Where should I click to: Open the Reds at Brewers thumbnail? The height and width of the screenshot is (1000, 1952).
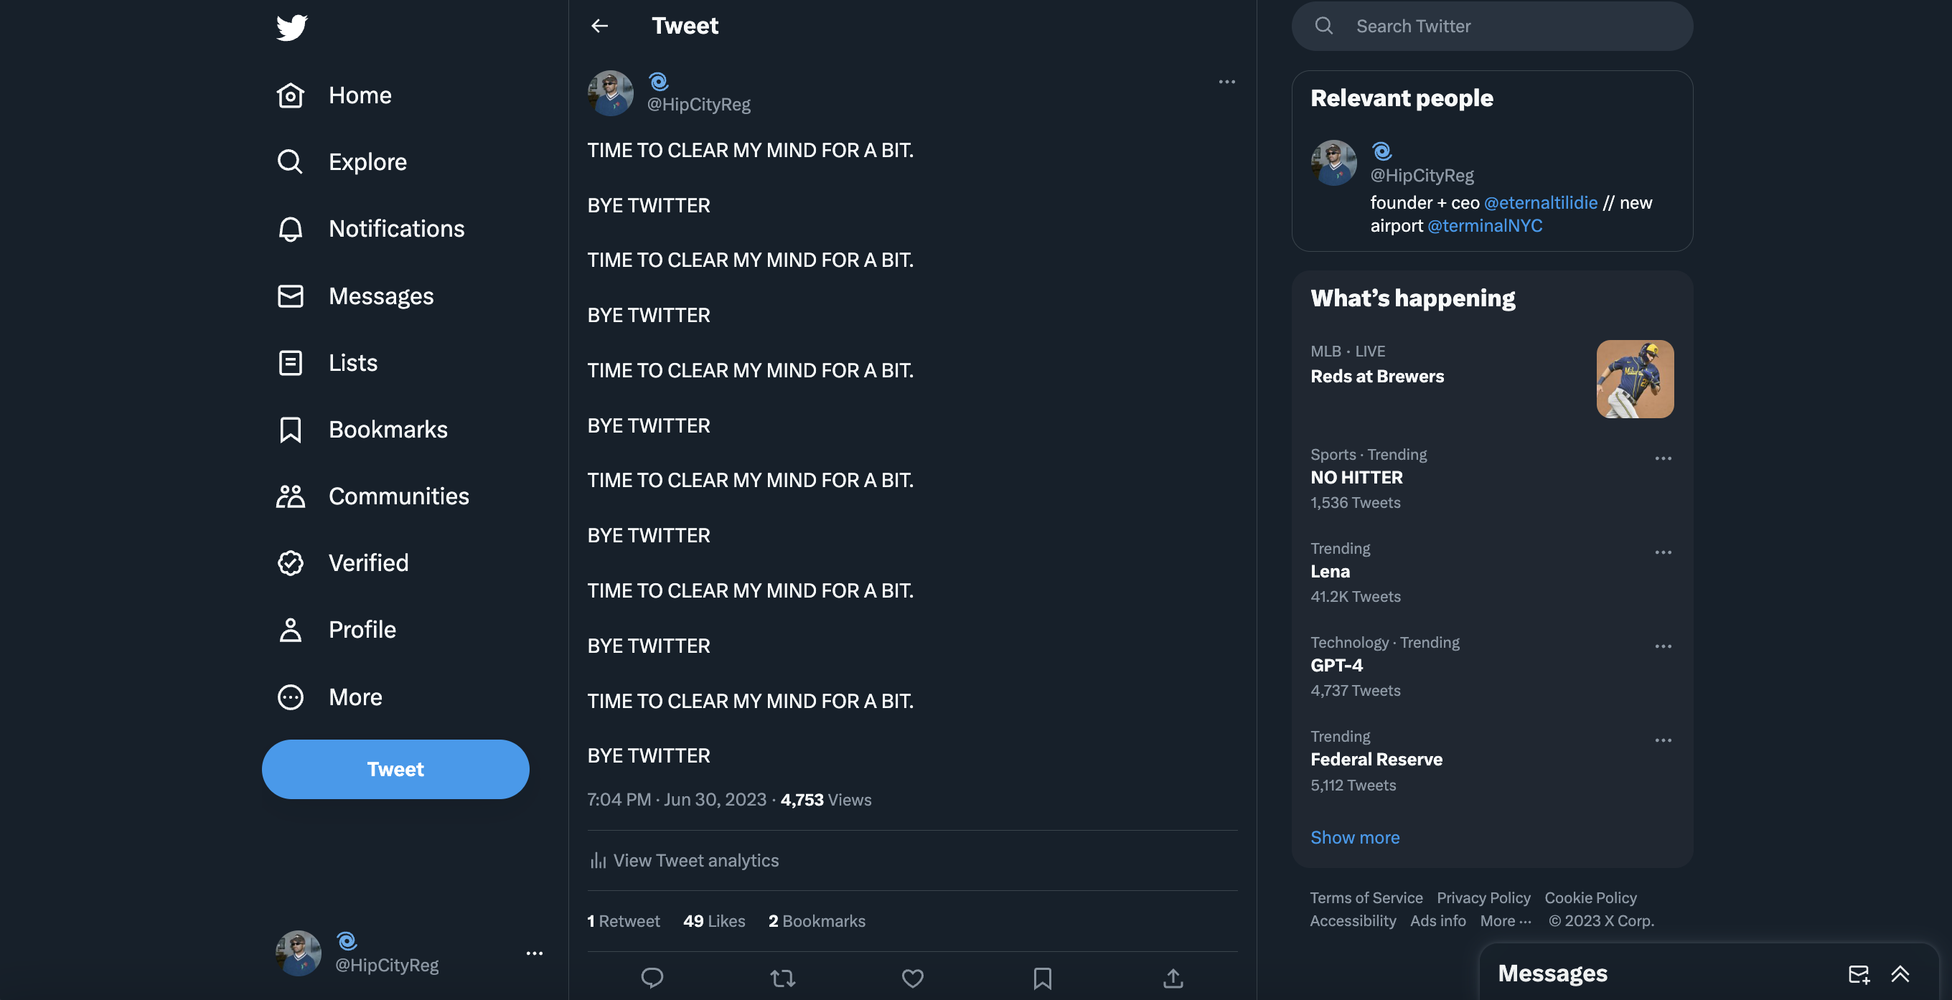(1635, 379)
